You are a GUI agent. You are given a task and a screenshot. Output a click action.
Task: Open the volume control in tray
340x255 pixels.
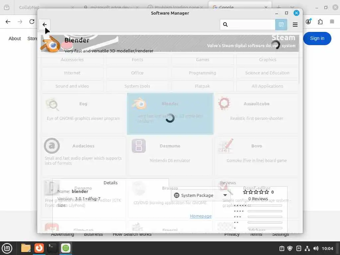click(316, 248)
